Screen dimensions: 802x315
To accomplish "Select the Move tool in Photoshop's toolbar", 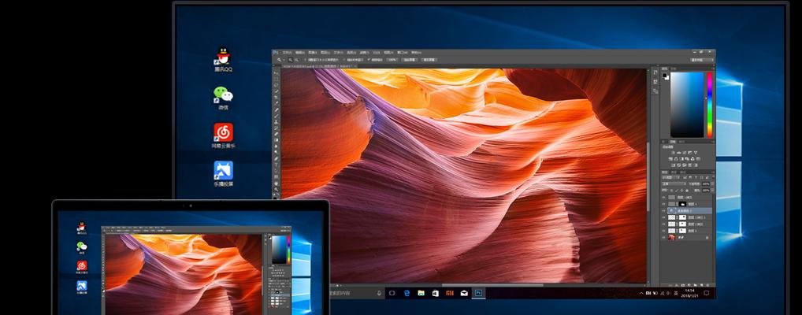I will tap(277, 73).
